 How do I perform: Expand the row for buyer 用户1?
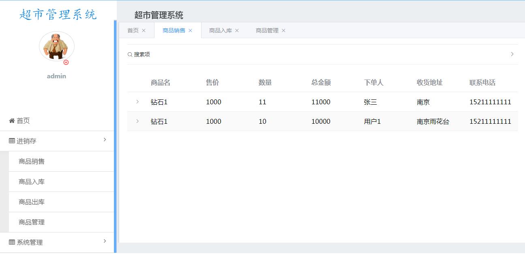[137, 121]
